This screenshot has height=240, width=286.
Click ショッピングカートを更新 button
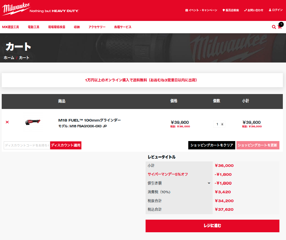258,145
